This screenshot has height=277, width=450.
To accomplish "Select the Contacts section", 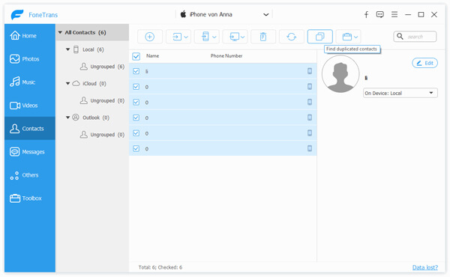I will point(30,128).
